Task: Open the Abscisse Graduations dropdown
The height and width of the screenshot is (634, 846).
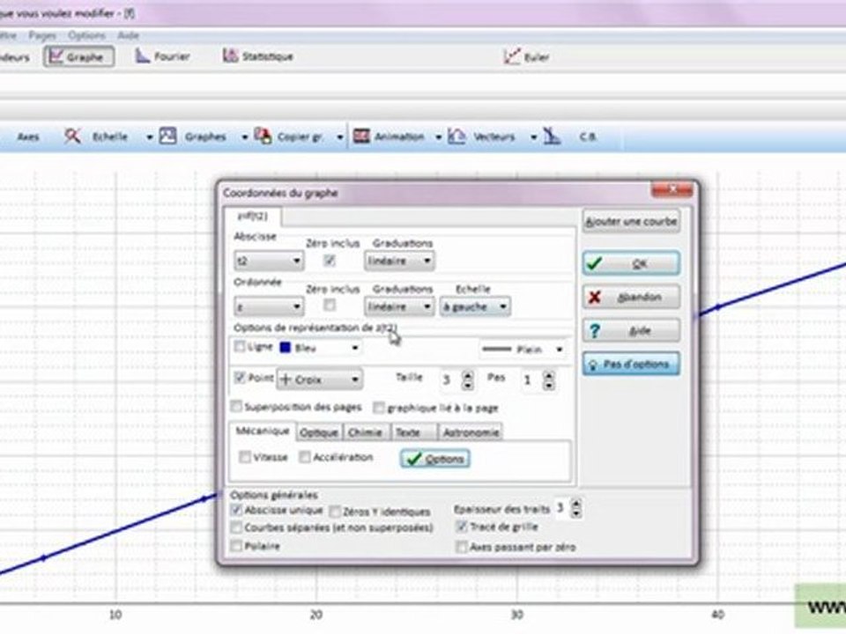Action: [x=398, y=261]
